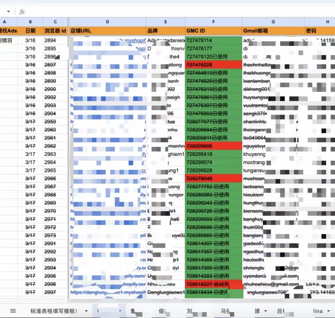Image resolution: width=335 pixels, height=318 pixels.
Task: Select red cell with GMC ID 727476228
Action: [213, 65]
